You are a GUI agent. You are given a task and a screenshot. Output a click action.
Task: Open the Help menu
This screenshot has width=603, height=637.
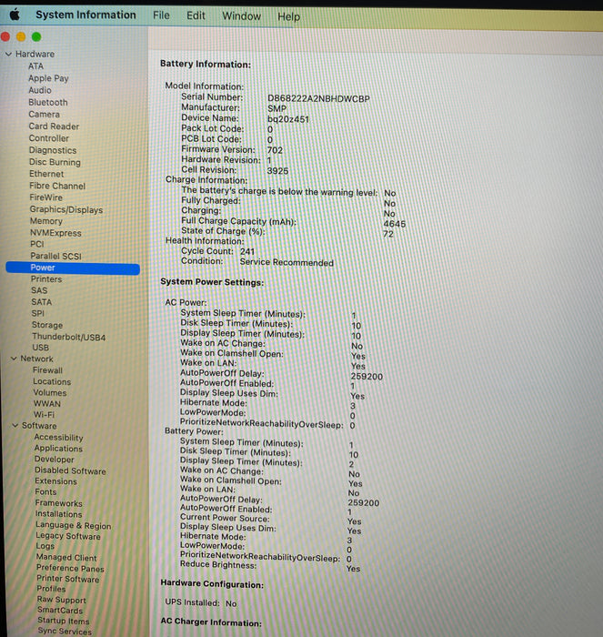(x=288, y=16)
